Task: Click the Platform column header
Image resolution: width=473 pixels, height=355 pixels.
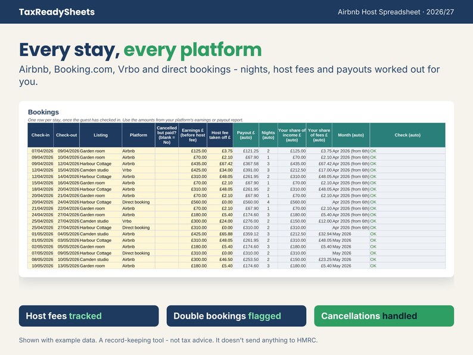Action: [x=138, y=135]
